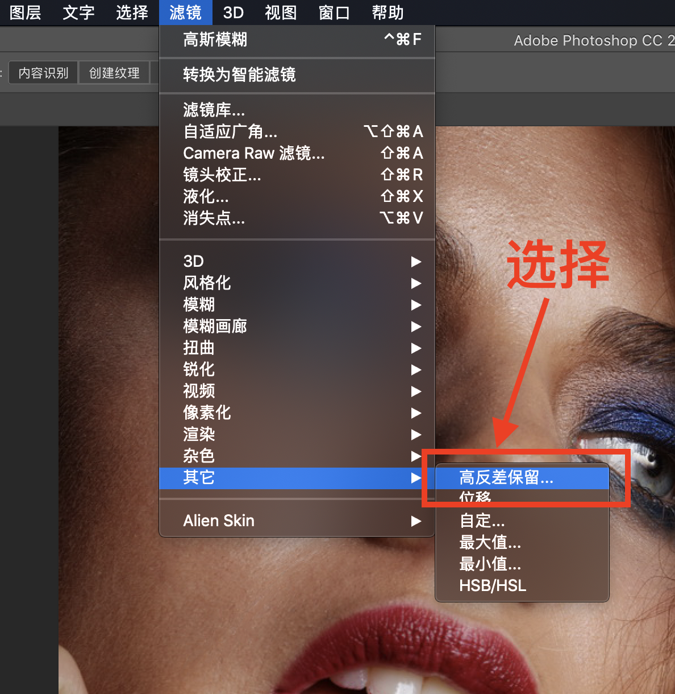The width and height of the screenshot is (675, 694).
Task: Open the 选择 menu in menu bar
Action: click(x=132, y=13)
